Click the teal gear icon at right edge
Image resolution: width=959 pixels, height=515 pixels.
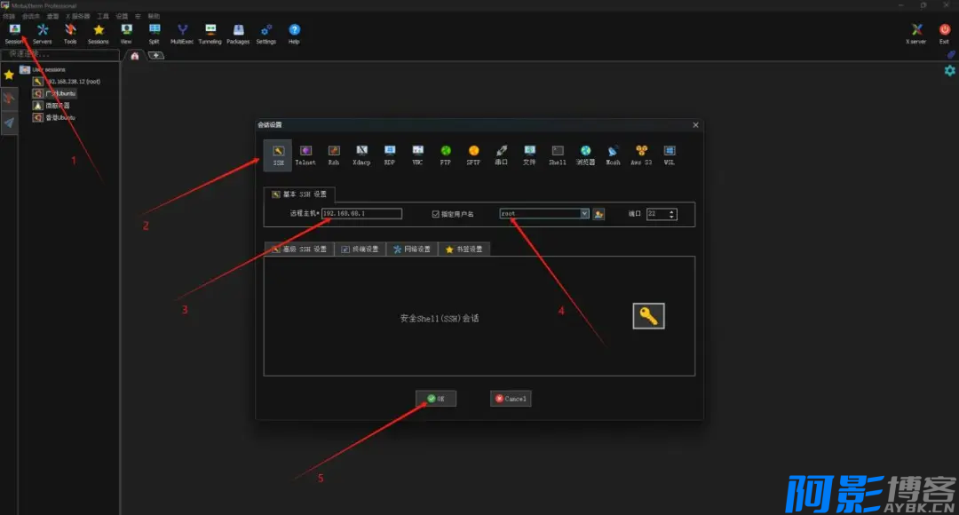click(x=950, y=70)
